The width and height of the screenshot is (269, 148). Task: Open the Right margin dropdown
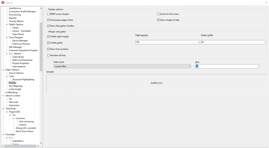pyautogui.click(x=198, y=42)
